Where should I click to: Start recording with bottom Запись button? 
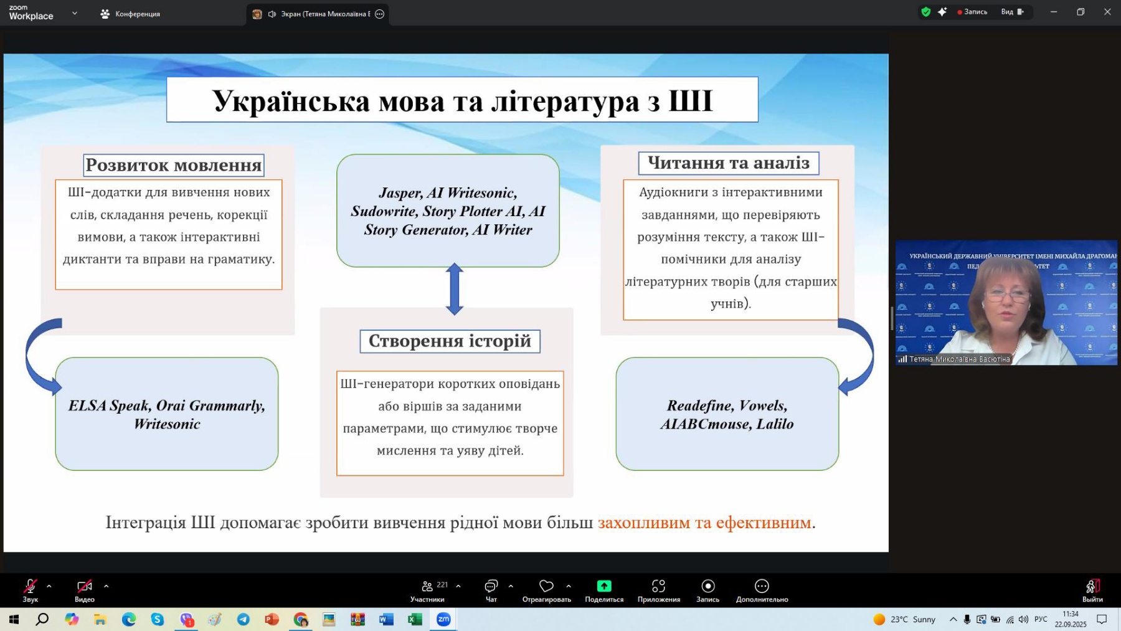point(708,590)
